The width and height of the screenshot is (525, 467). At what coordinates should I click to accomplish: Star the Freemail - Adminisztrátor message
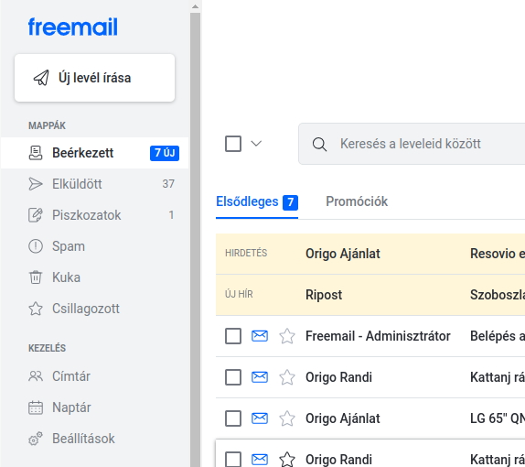(x=287, y=336)
